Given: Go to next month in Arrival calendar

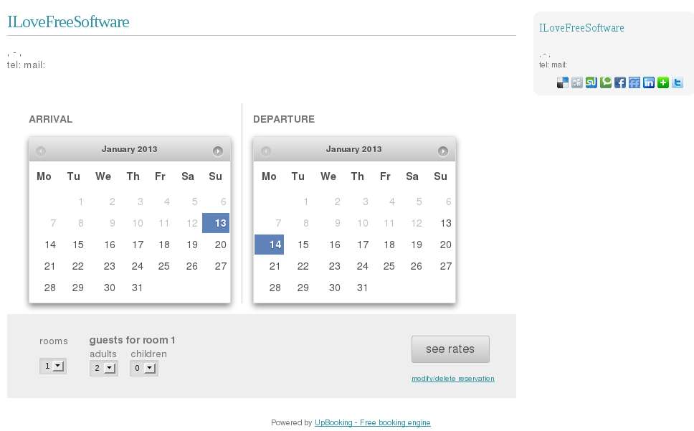Looking at the screenshot, I should click(218, 151).
